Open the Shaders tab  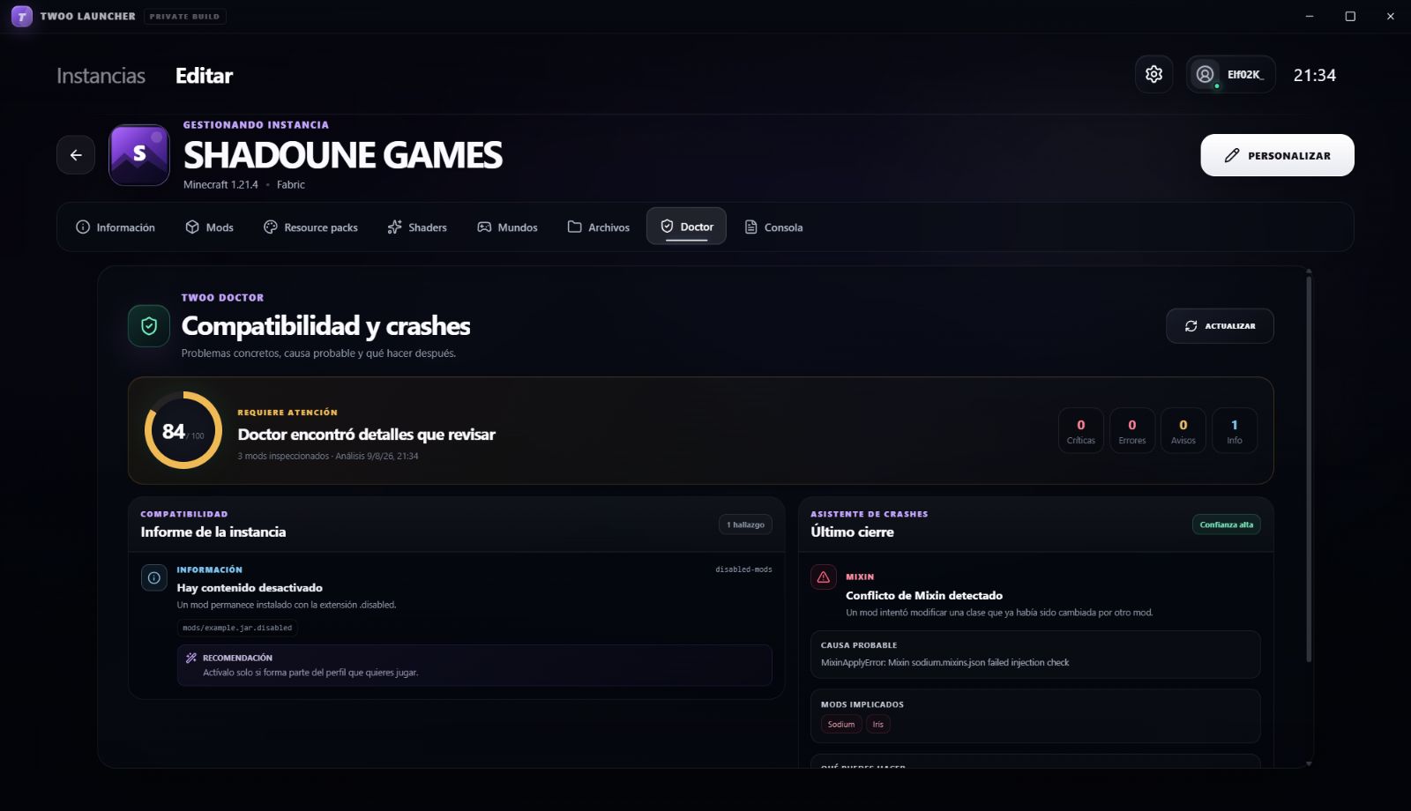[x=417, y=227]
